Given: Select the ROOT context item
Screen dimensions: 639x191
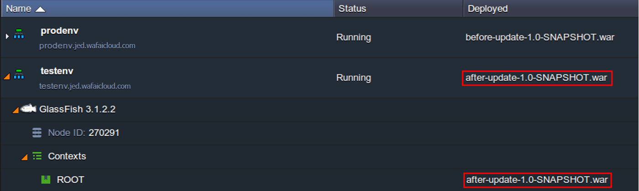Looking at the screenshot, I should tap(71, 180).
